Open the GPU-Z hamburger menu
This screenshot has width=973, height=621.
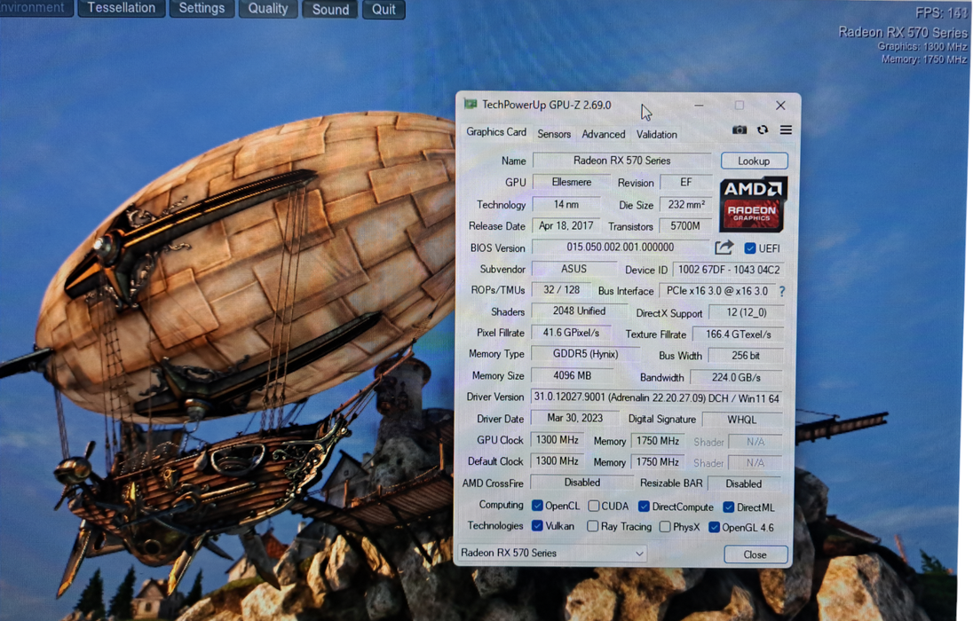pos(786,130)
